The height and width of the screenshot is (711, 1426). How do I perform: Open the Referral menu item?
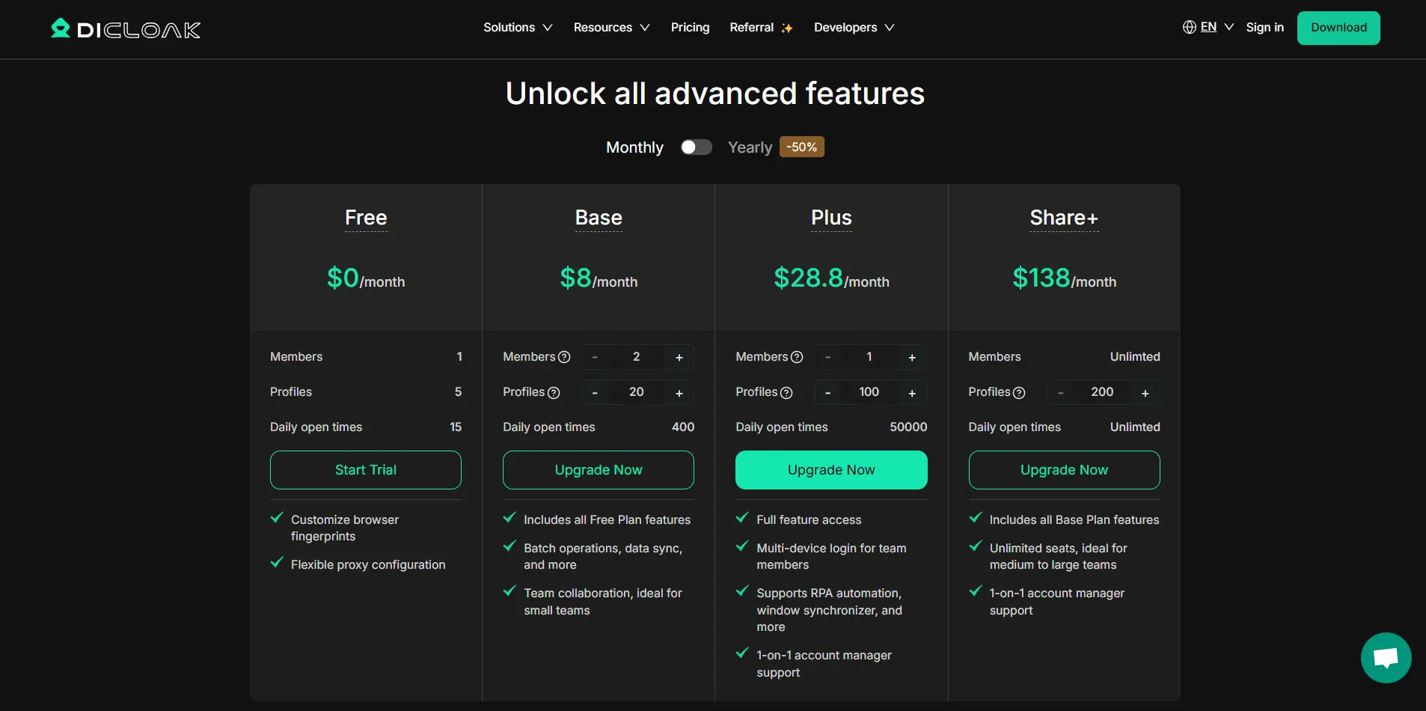click(x=760, y=28)
